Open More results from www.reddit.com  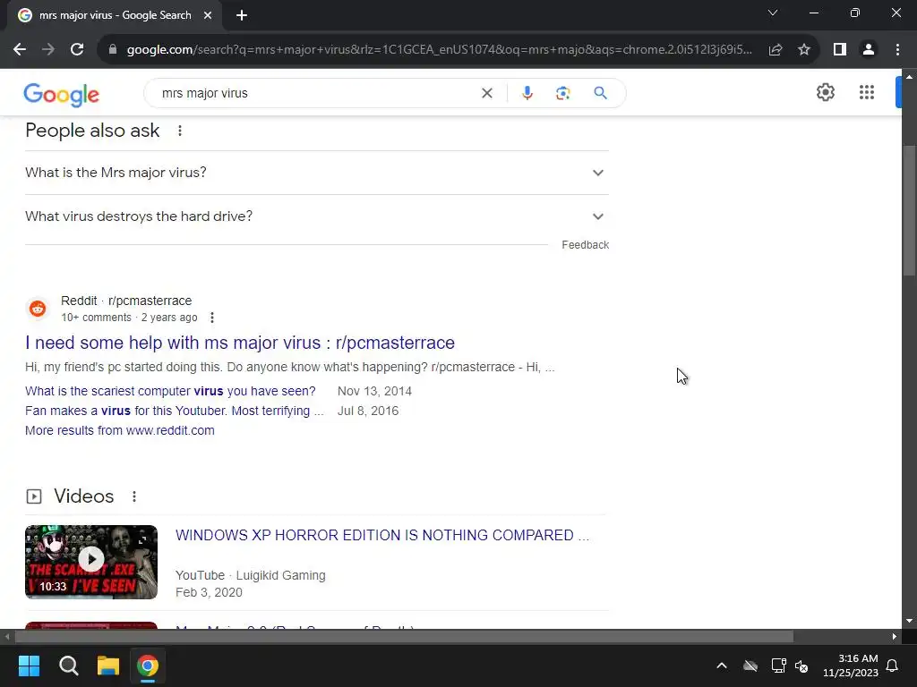(120, 430)
